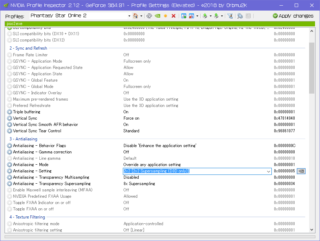
Task: Click the scrollbar down arrow
Action: (x=312, y=230)
